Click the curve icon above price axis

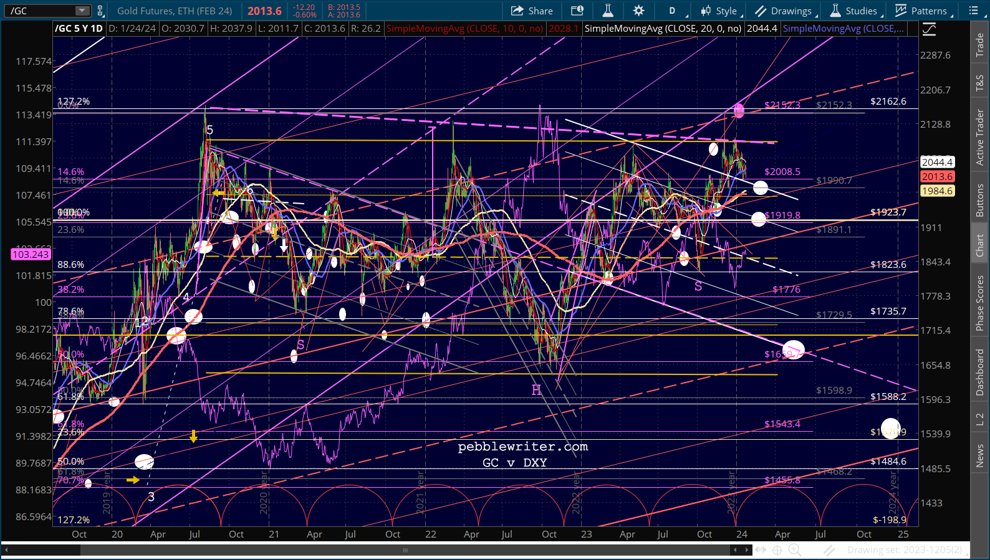click(929, 29)
